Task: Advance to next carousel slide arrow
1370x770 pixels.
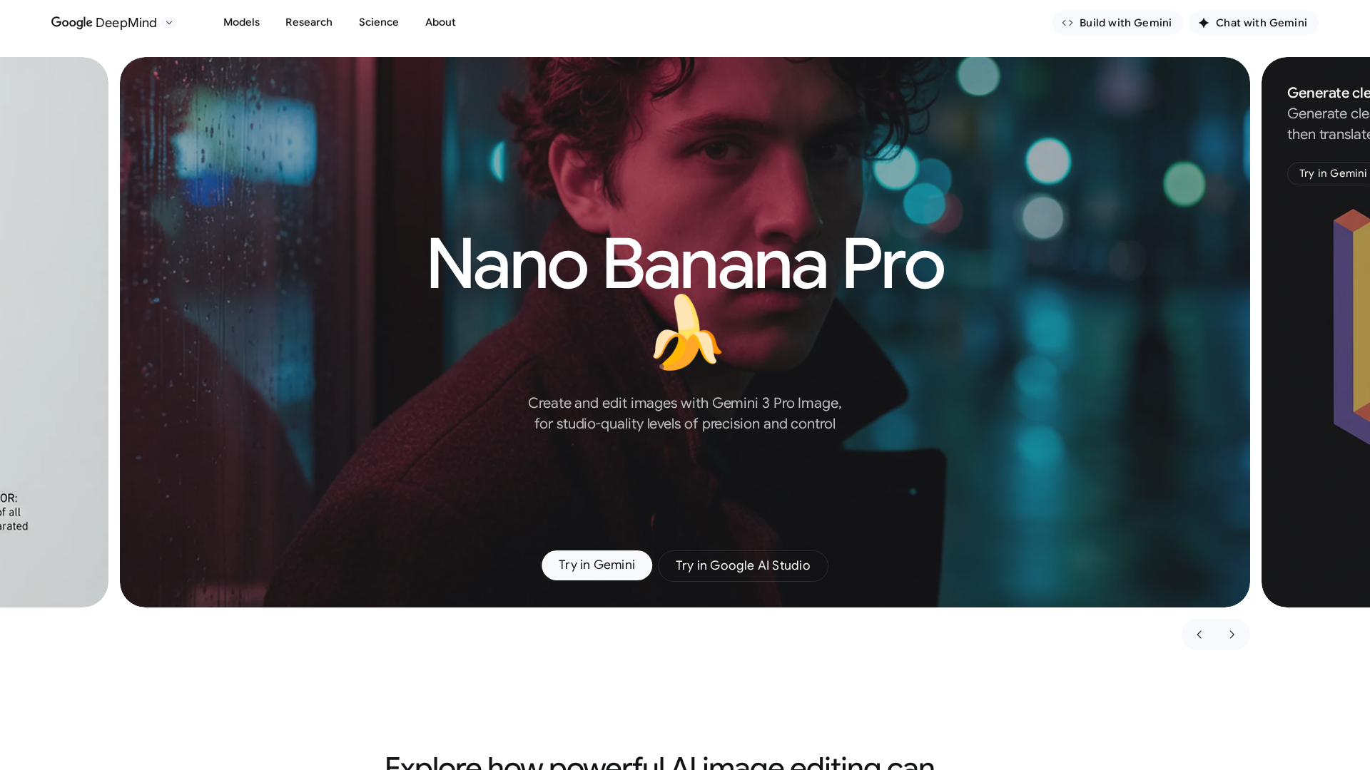Action: (x=1232, y=635)
